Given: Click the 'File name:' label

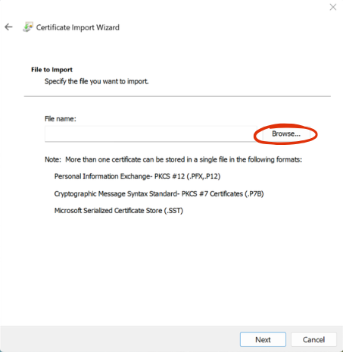Looking at the screenshot, I should pyautogui.click(x=61, y=119).
